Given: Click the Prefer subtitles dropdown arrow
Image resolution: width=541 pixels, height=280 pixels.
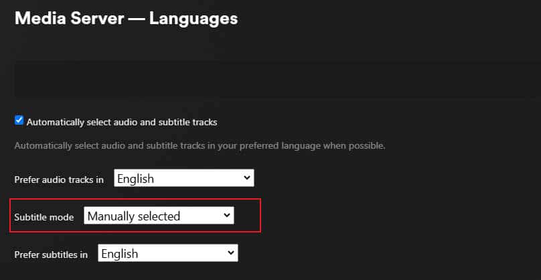Looking at the screenshot, I should pos(231,253).
